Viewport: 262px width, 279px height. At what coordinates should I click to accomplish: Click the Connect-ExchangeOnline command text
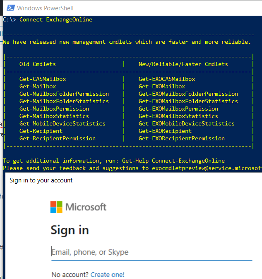click(56, 19)
